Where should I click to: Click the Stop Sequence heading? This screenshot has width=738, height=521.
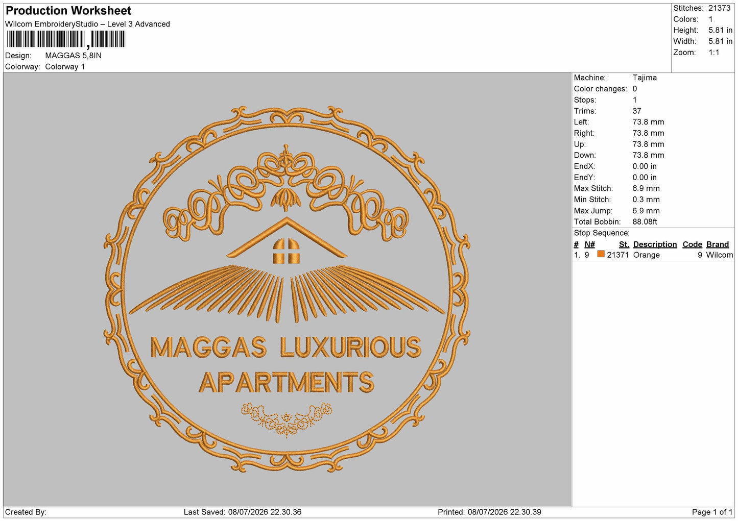click(x=602, y=233)
